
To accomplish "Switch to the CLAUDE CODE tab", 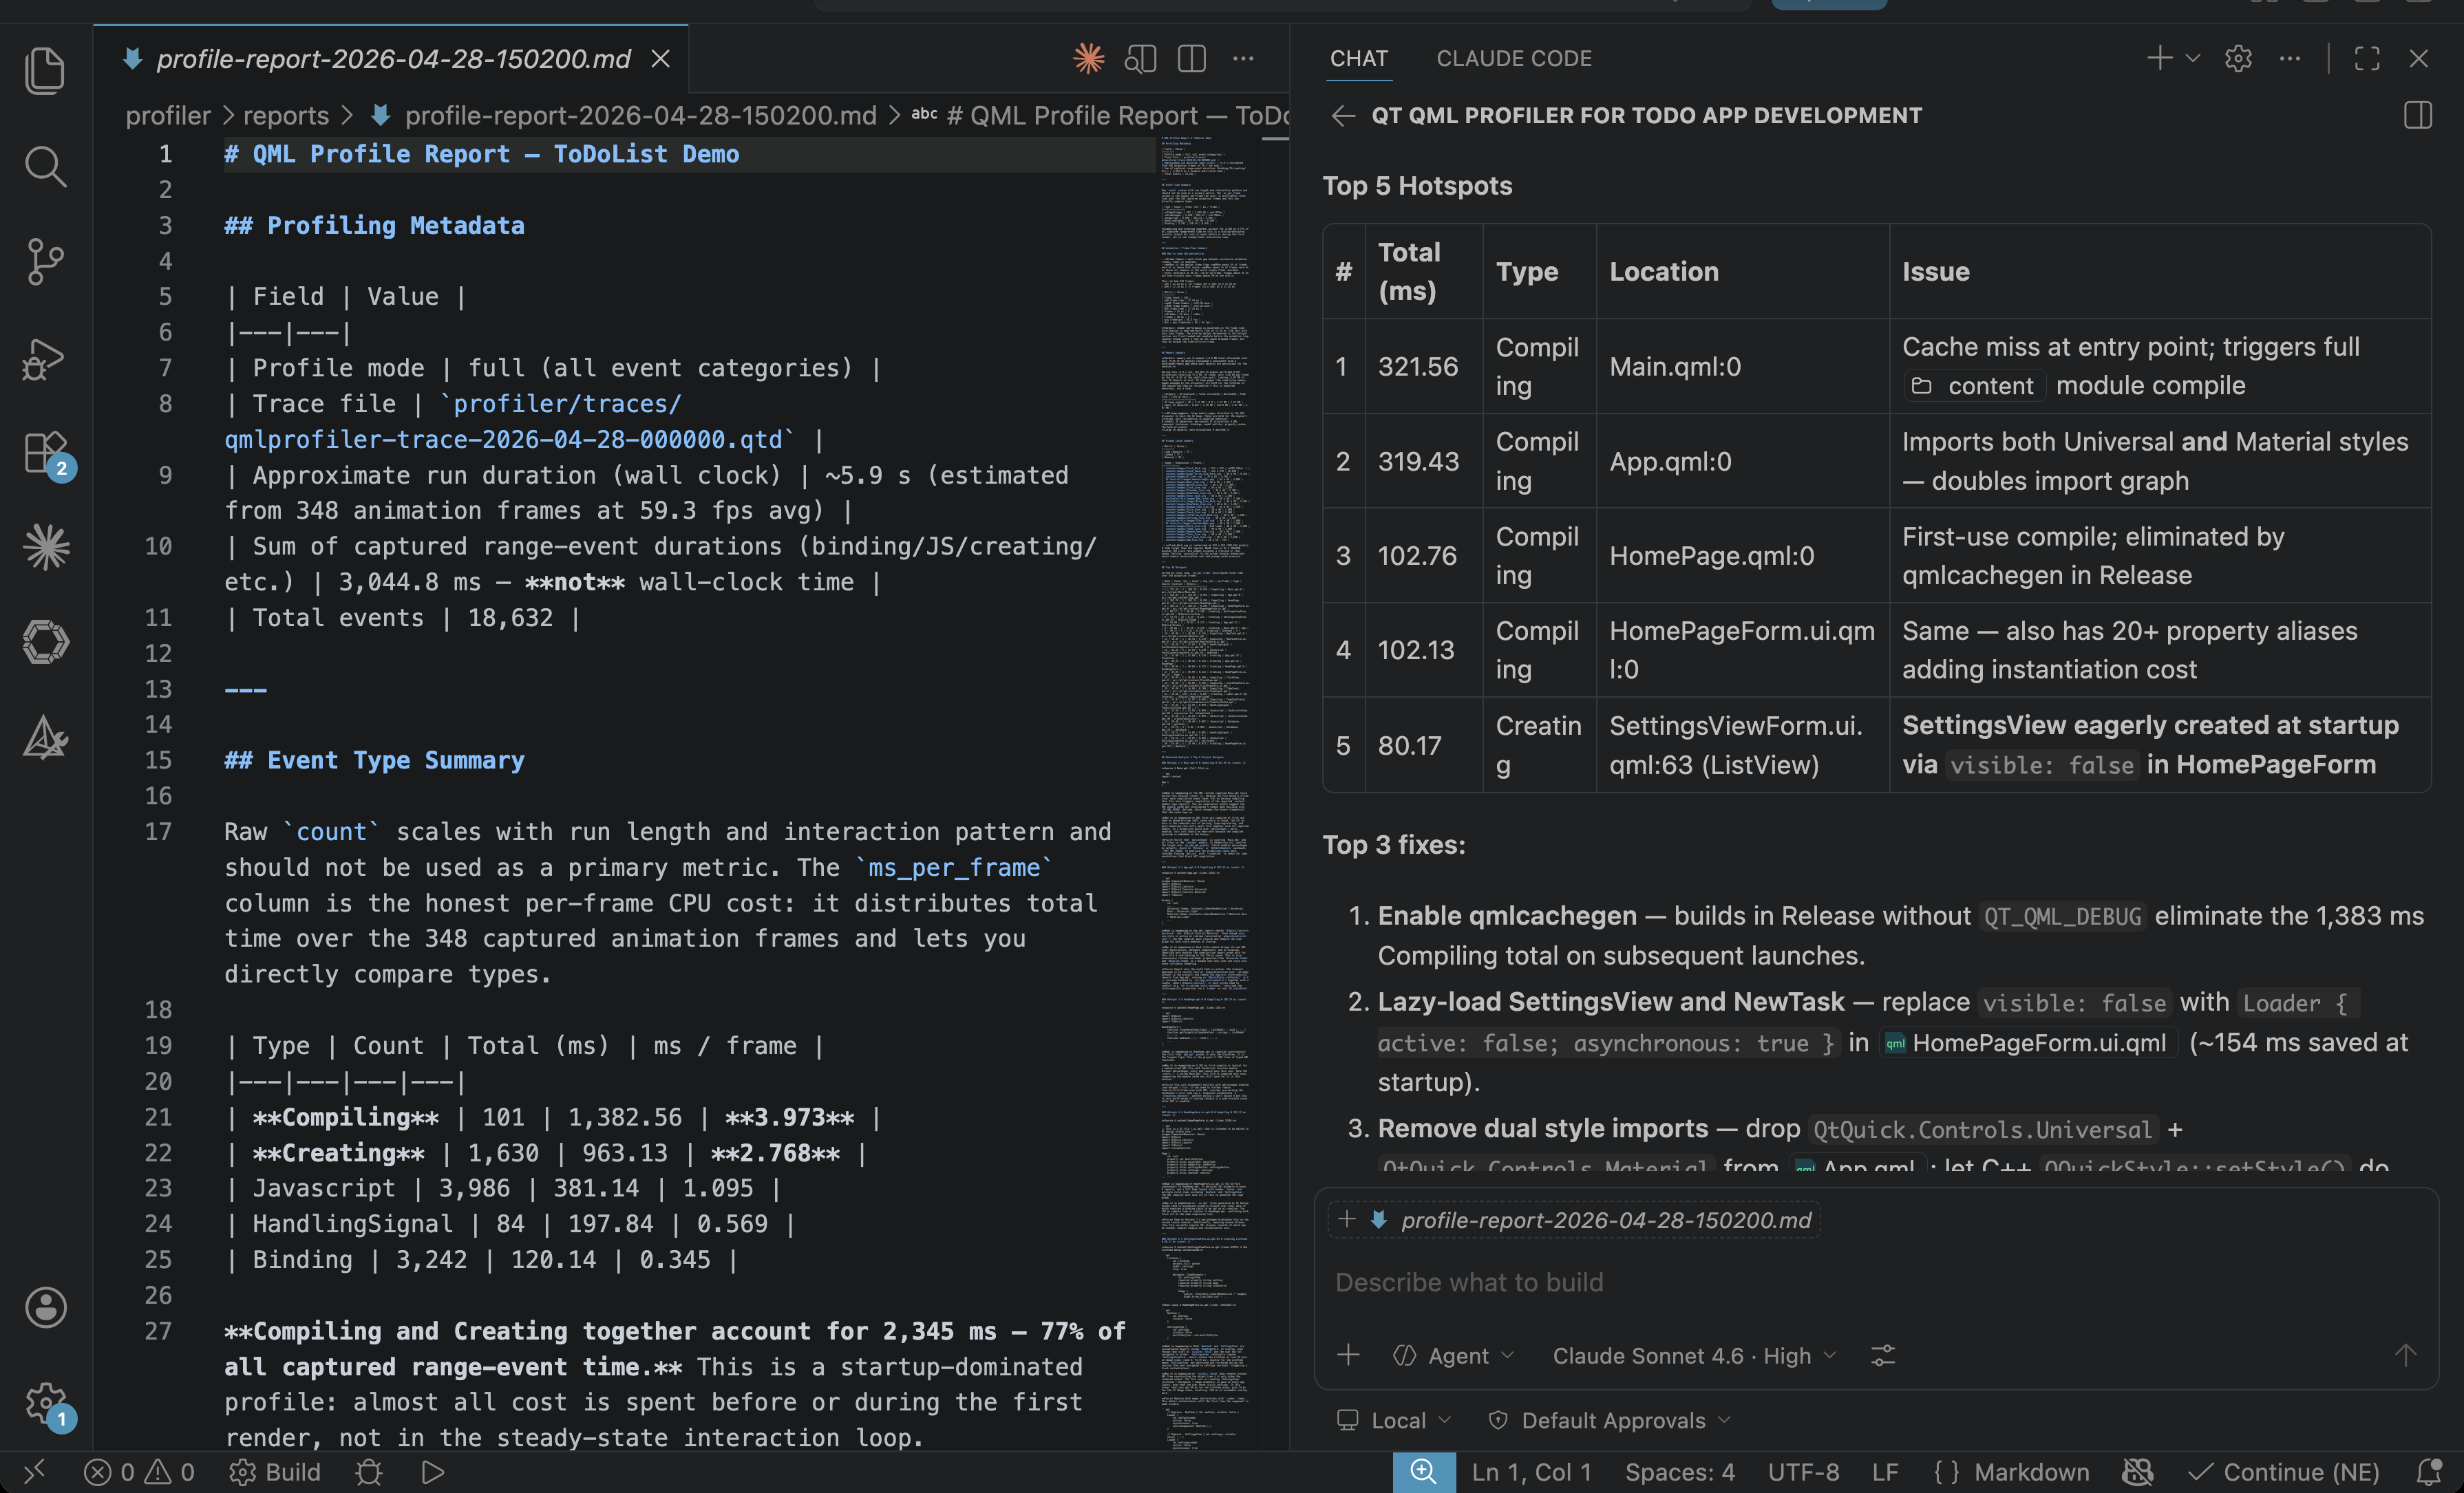I will pyautogui.click(x=1513, y=59).
